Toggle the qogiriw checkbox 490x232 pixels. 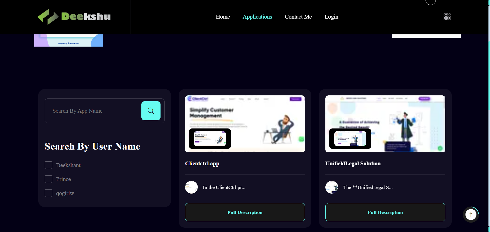pos(48,193)
